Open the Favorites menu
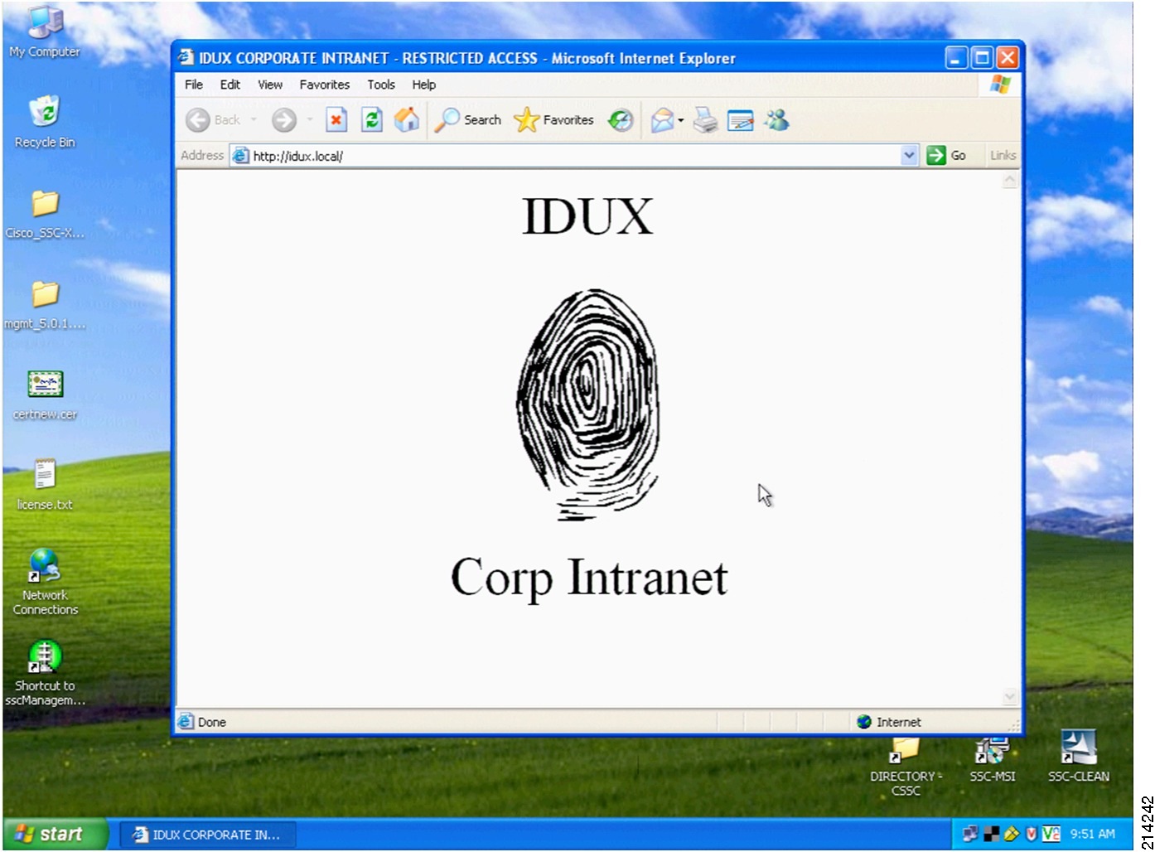This screenshot has width=1155, height=852. (325, 85)
